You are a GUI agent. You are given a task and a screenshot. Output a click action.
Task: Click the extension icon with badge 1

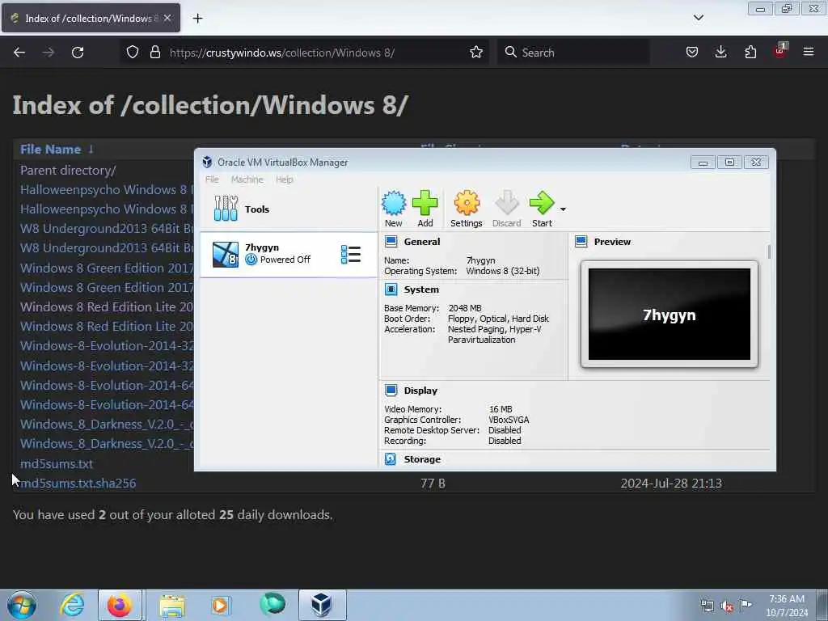coord(780,51)
